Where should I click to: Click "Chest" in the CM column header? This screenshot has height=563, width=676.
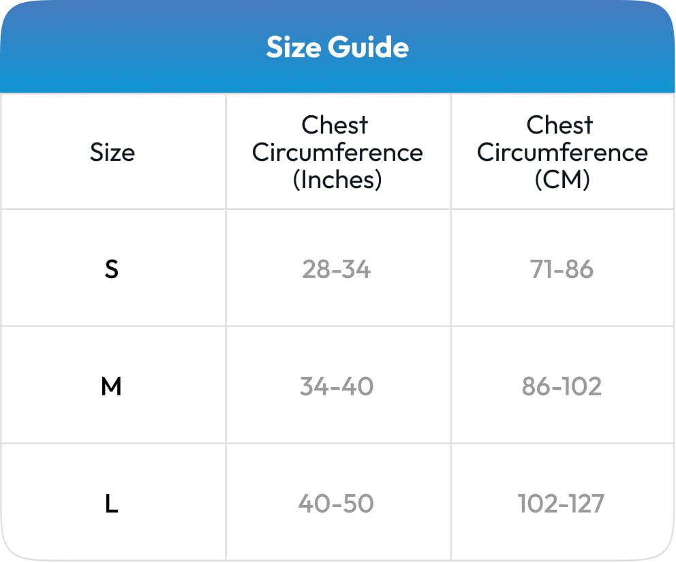[x=559, y=125]
